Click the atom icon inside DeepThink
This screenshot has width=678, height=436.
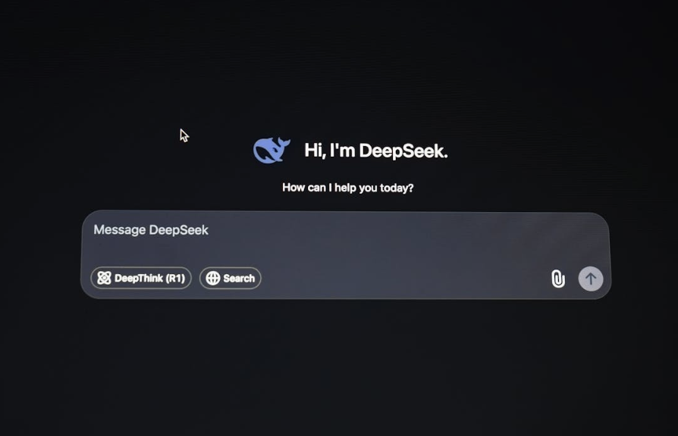click(x=104, y=279)
